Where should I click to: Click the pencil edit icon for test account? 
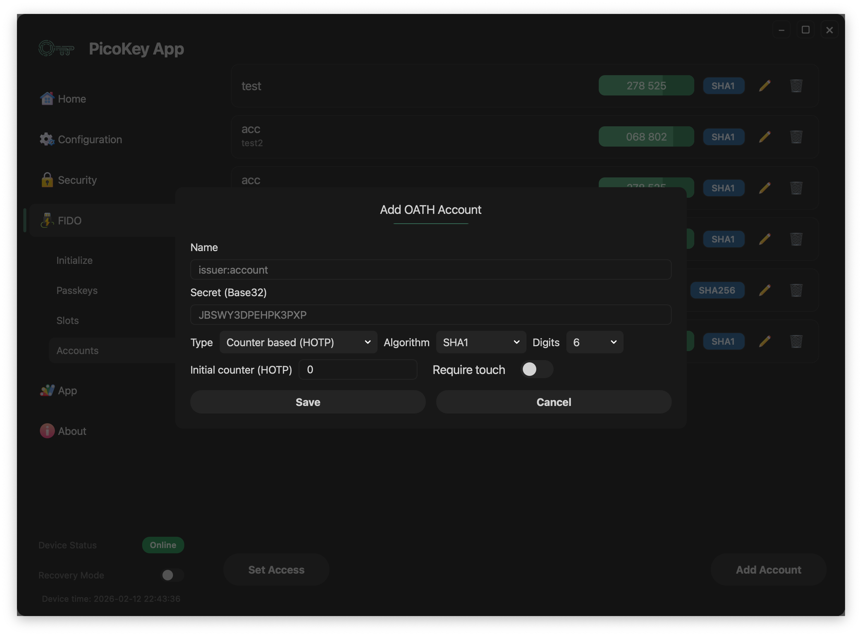[x=765, y=85]
